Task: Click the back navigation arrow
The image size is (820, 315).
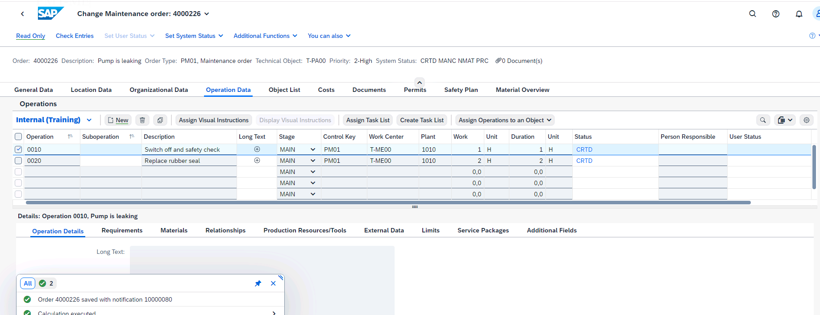Action: [x=22, y=14]
